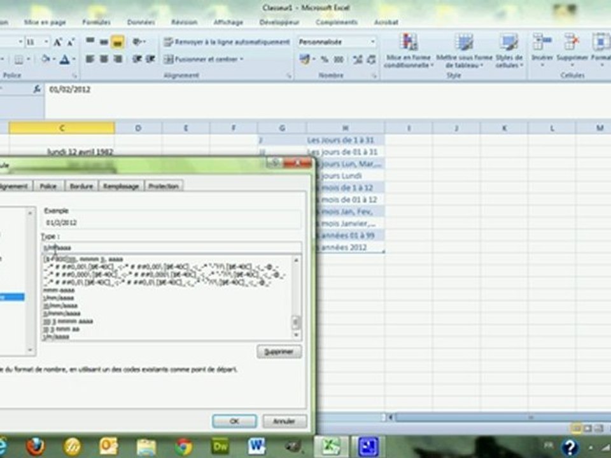The width and height of the screenshot is (611, 458).
Task: Select 'jjjj jj mmmm aaaa' format in list
Action: [x=68, y=321]
